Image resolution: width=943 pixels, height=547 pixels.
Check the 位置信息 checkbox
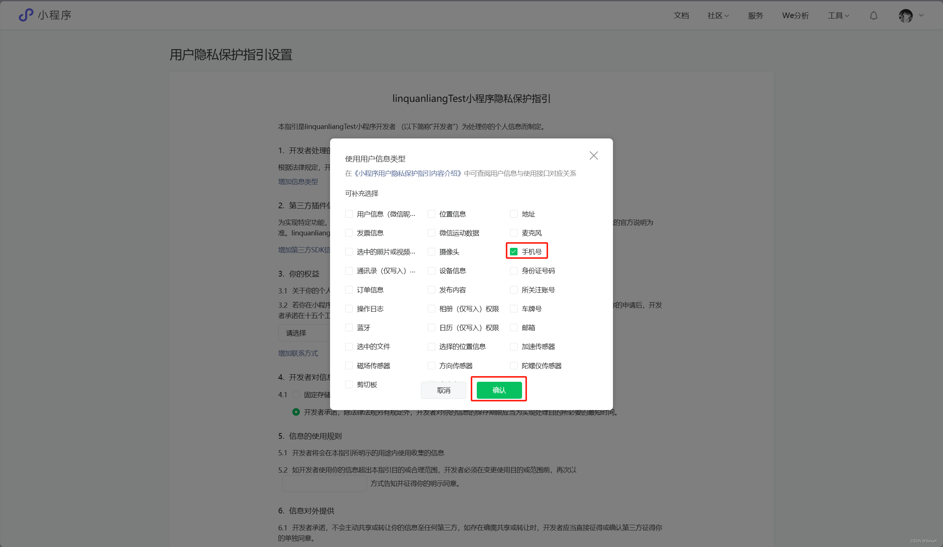[x=432, y=214]
